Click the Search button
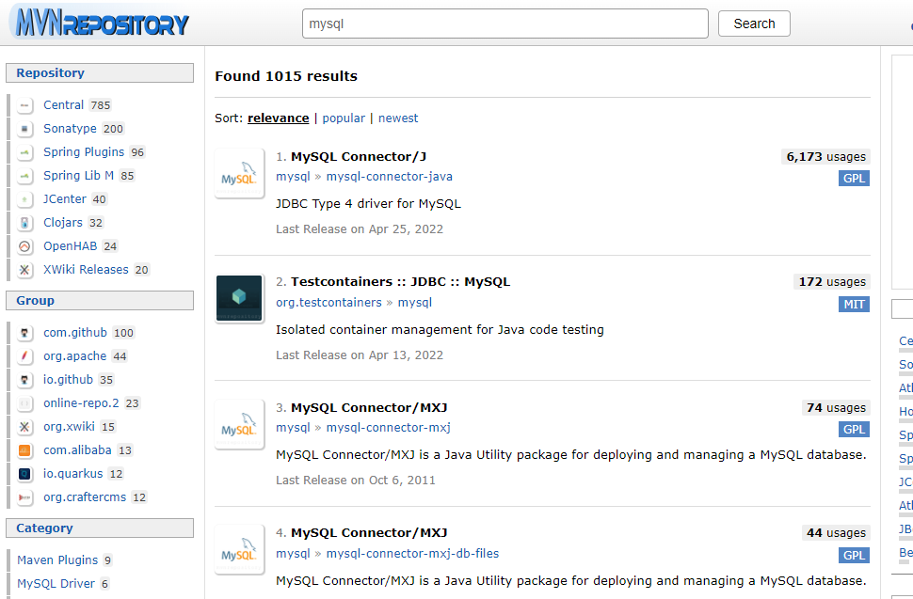Image resolution: width=913 pixels, height=599 pixels. click(x=754, y=24)
